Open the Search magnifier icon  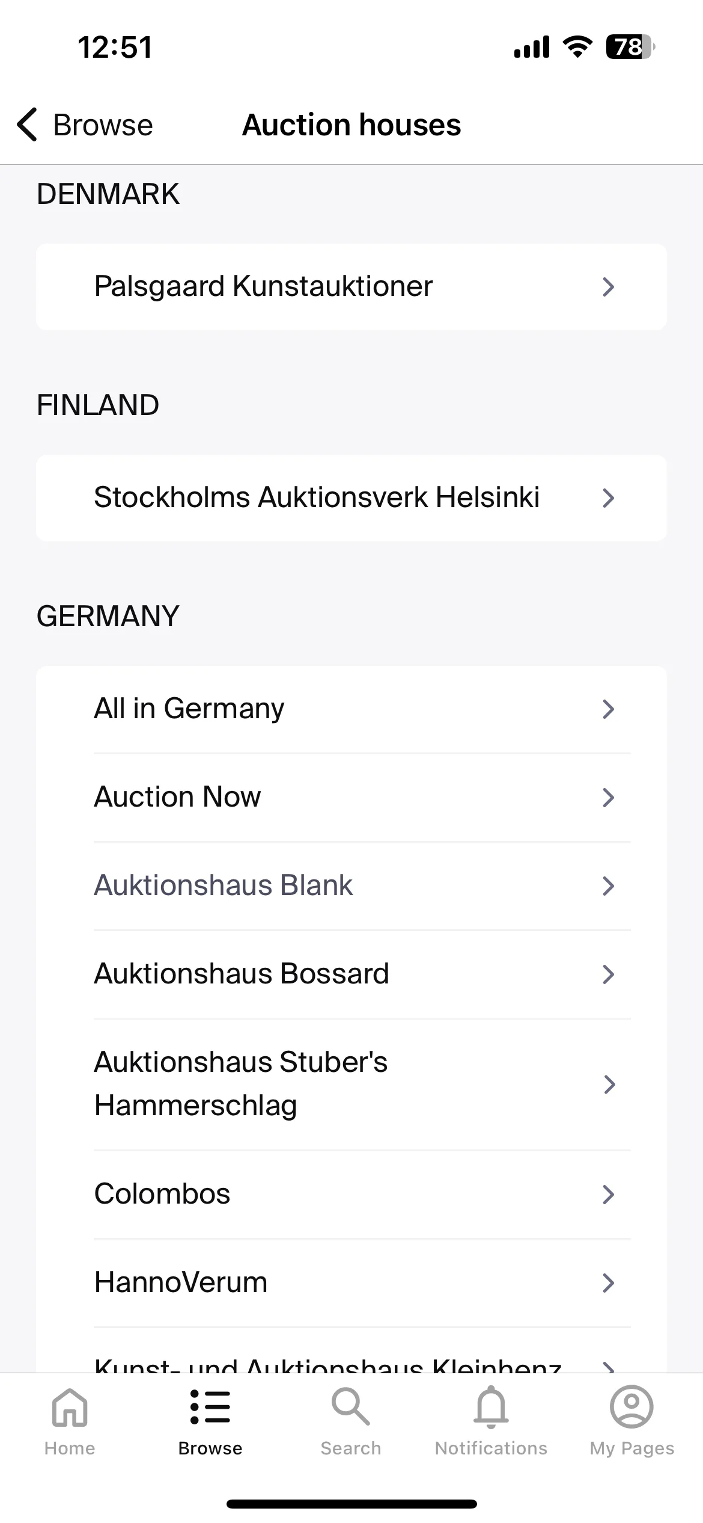tap(350, 1407)
